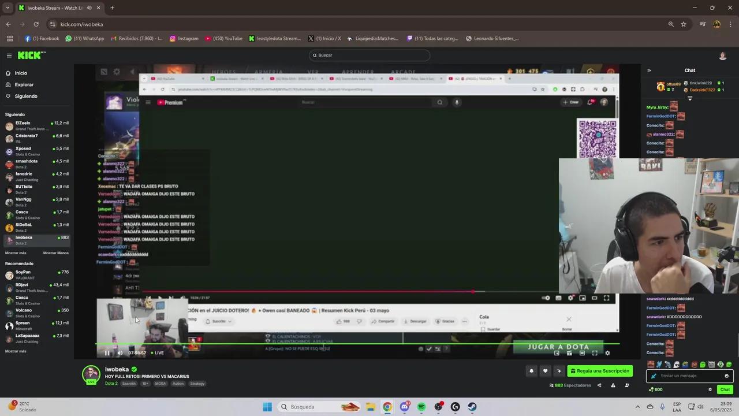The image size is (739, 416).
Task: Click the green Chat send button
Action: (725, 389)
